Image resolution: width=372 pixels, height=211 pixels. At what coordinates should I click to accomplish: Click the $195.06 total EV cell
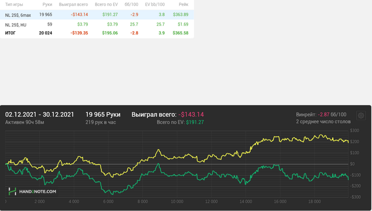110,33
